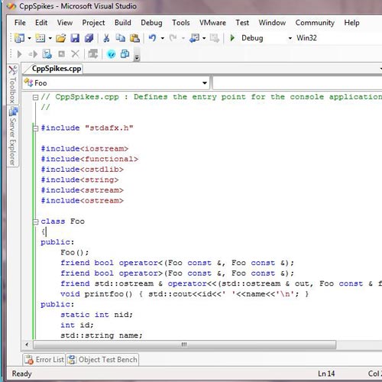Image resolution: width=382 pixels, height=382 pixels.
Task: Start debugging with green play arrow
Action: (232, 38)
